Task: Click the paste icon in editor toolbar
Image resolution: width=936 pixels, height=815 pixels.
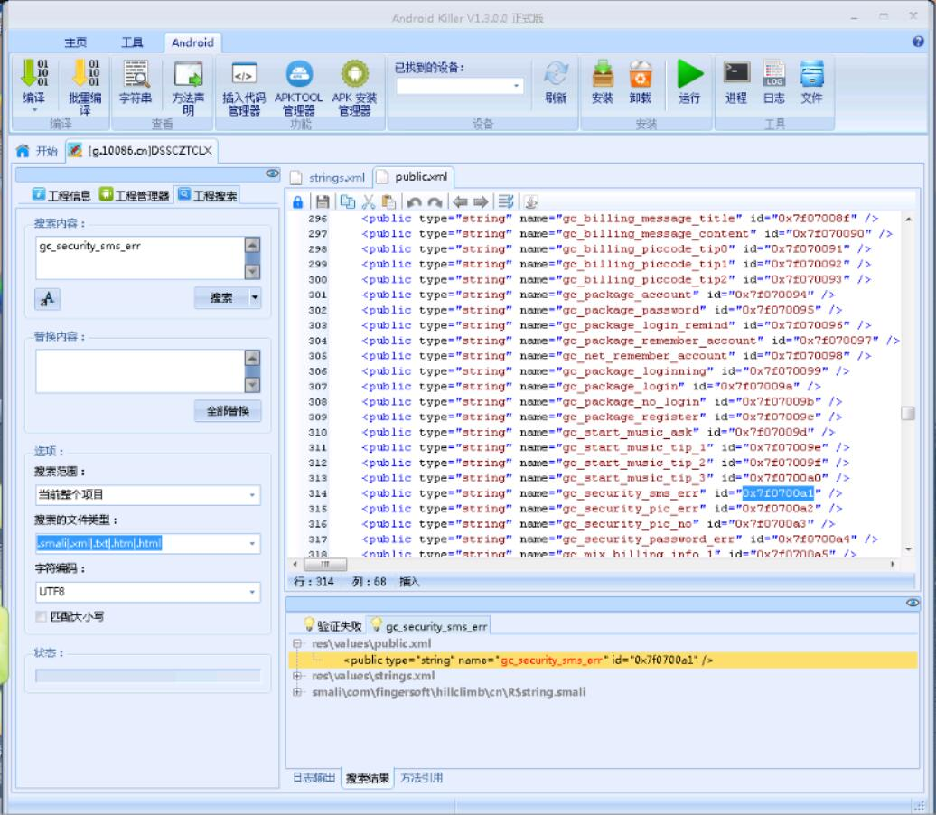Action: click(388, 201)
